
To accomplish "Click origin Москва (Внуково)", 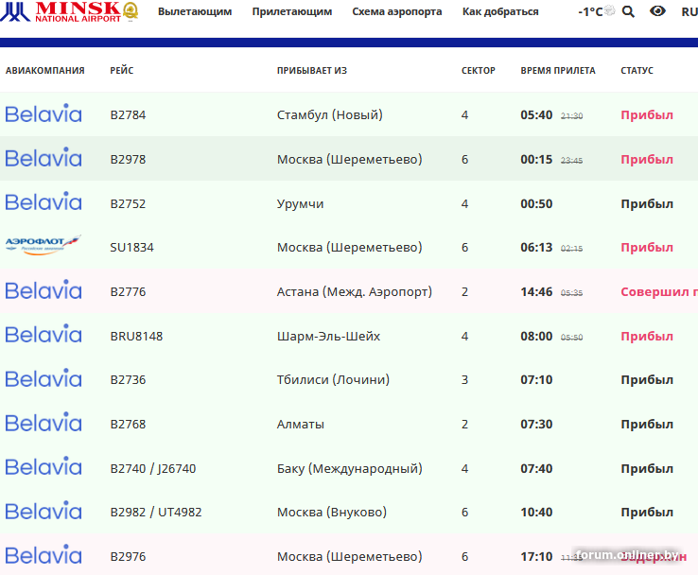I will point(332,513).
